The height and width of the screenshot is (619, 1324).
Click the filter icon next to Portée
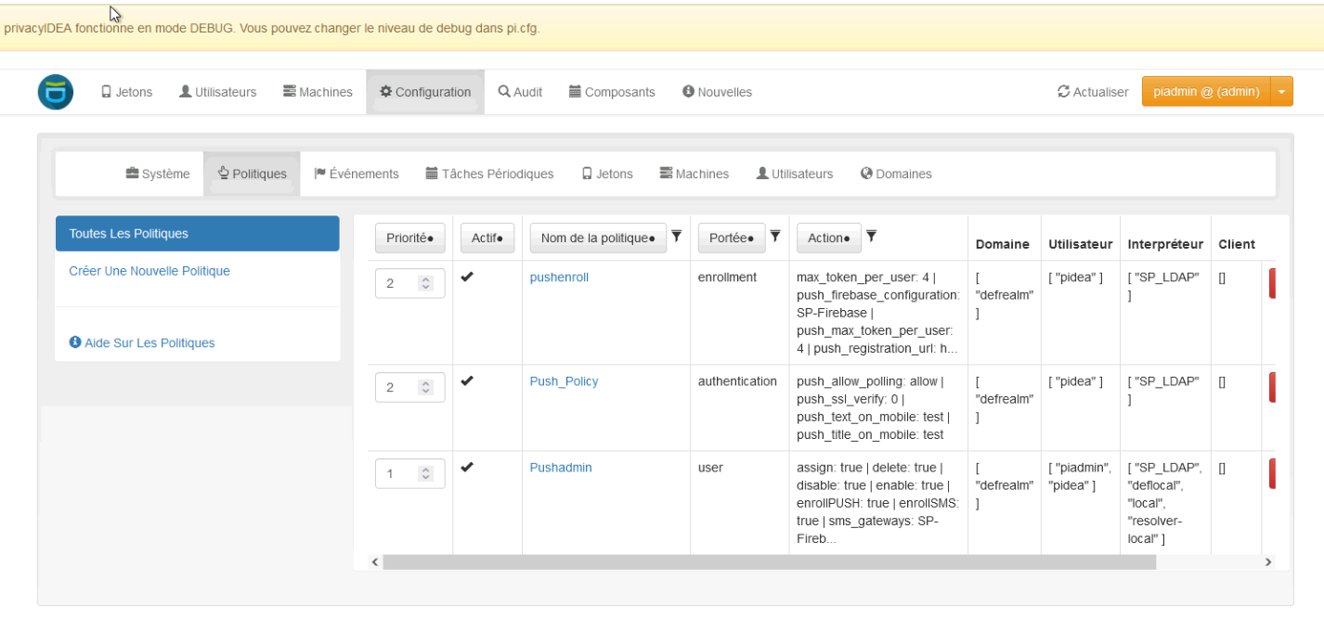pyautogui.click(x=775, y=237)
